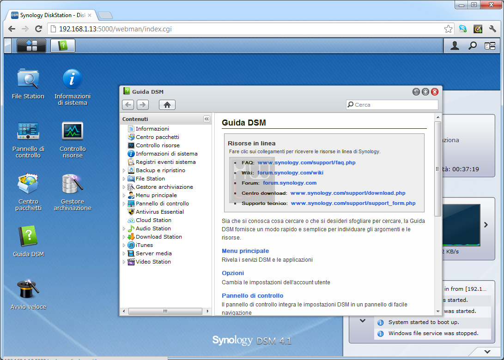The width and height of the screenshot is (504, 360).
Task: Expand Video Station tree node
Action: pyautogui.click(x=124, y=262)
